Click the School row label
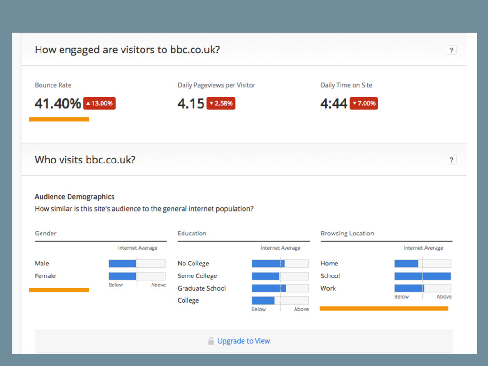Screen dimensions: 488x366 (x=330, y=276)
